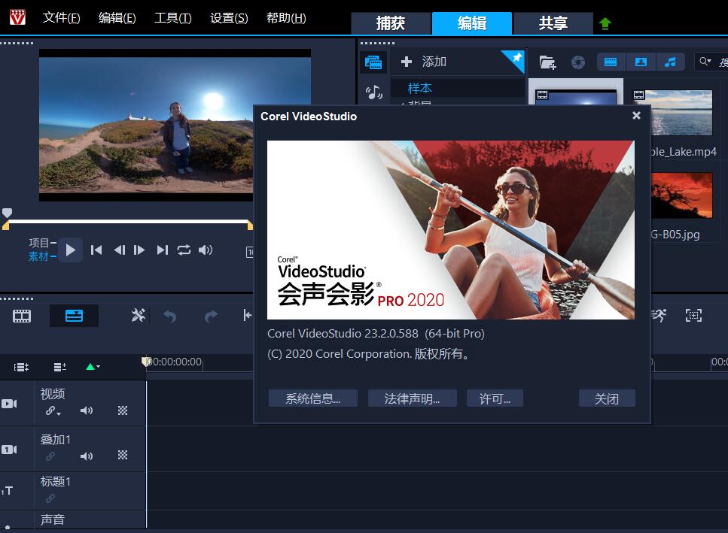
Task: Open the sound library panel icon
Action: pos(373,92)
